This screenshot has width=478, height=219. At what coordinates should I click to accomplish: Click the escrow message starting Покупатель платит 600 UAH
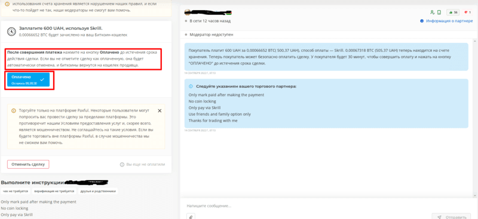coord(326,57)
